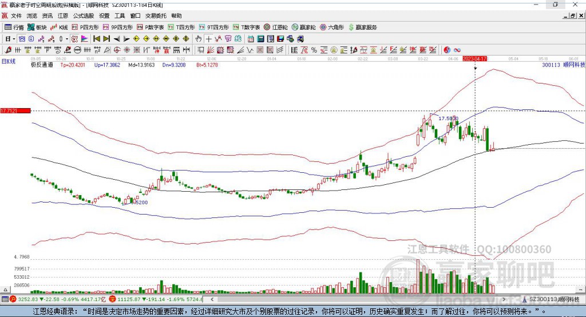Image resolution: width=586 pixels, height=317 pixels.
Task: Open the 帮助 menu
Action: [176, 15]
